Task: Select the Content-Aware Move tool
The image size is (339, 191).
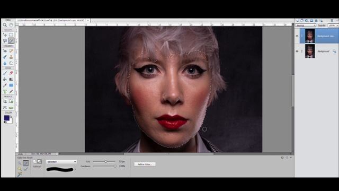Action: pyautogui.click(x=5, y=108)
